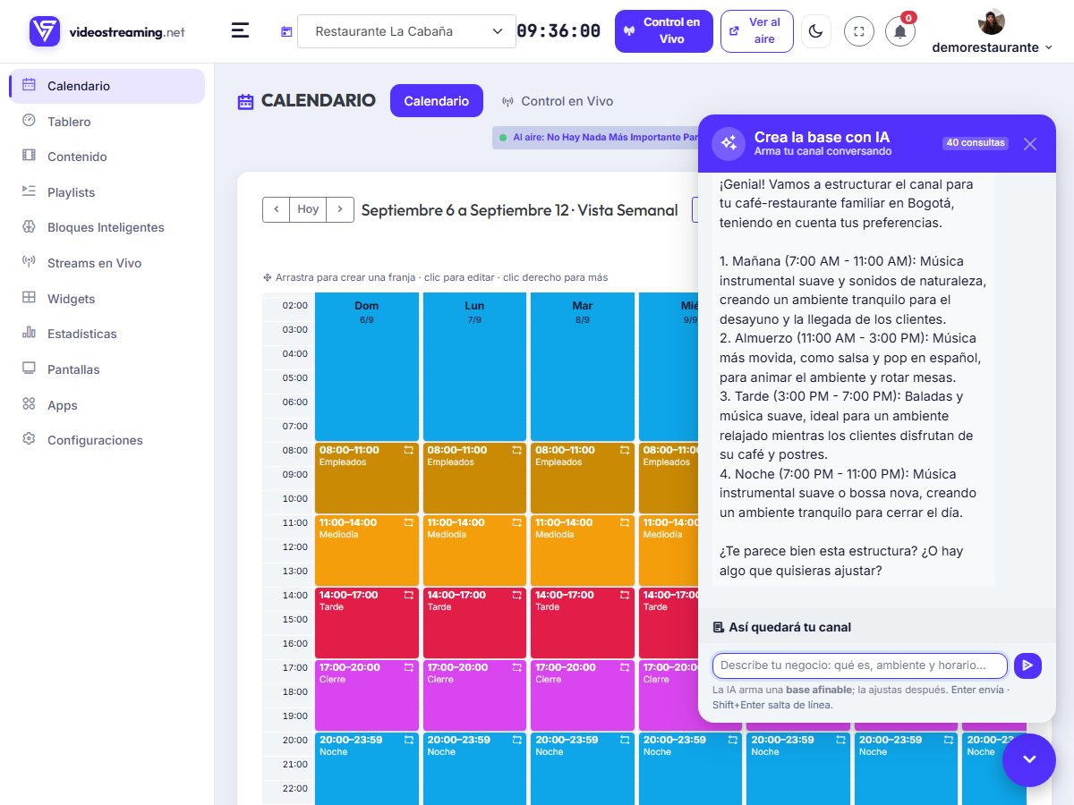Open demorestaurante user account dropdown
Screen dimensions: 1074x805
[992, 47]
